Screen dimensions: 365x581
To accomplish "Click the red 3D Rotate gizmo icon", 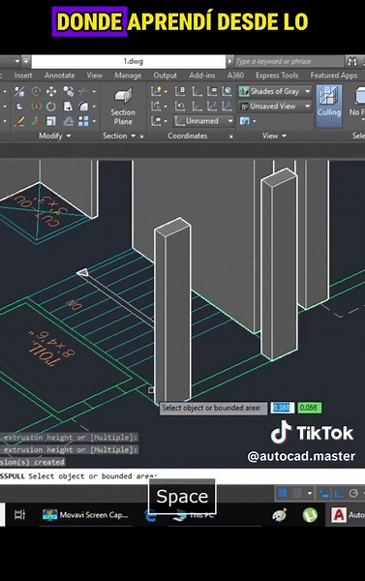I will click(36, 107).
